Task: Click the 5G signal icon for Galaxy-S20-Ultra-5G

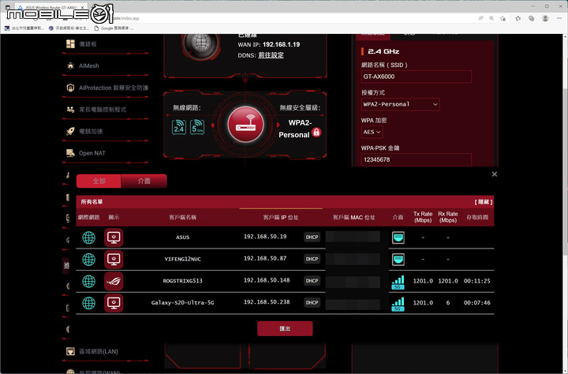Action: (x=398, y=304)
